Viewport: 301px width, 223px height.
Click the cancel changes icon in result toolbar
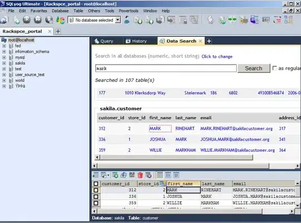149,175
